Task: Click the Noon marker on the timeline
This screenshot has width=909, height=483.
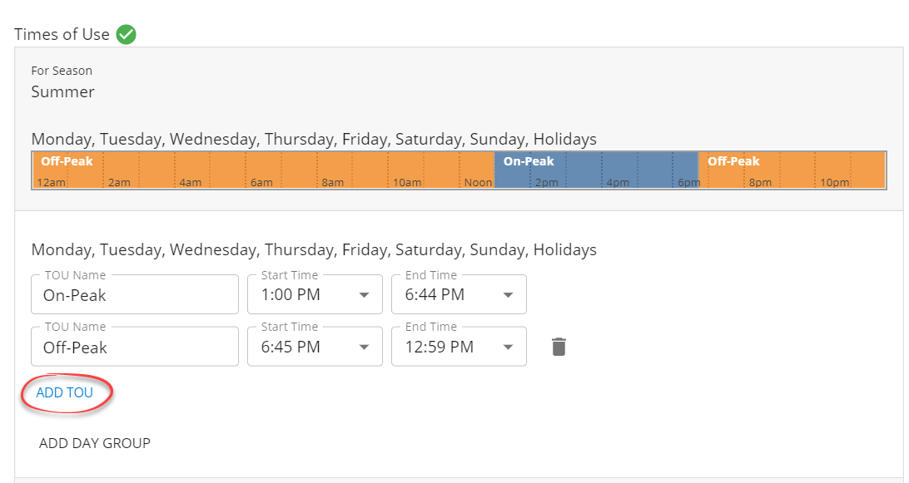Action: (479, 183)
